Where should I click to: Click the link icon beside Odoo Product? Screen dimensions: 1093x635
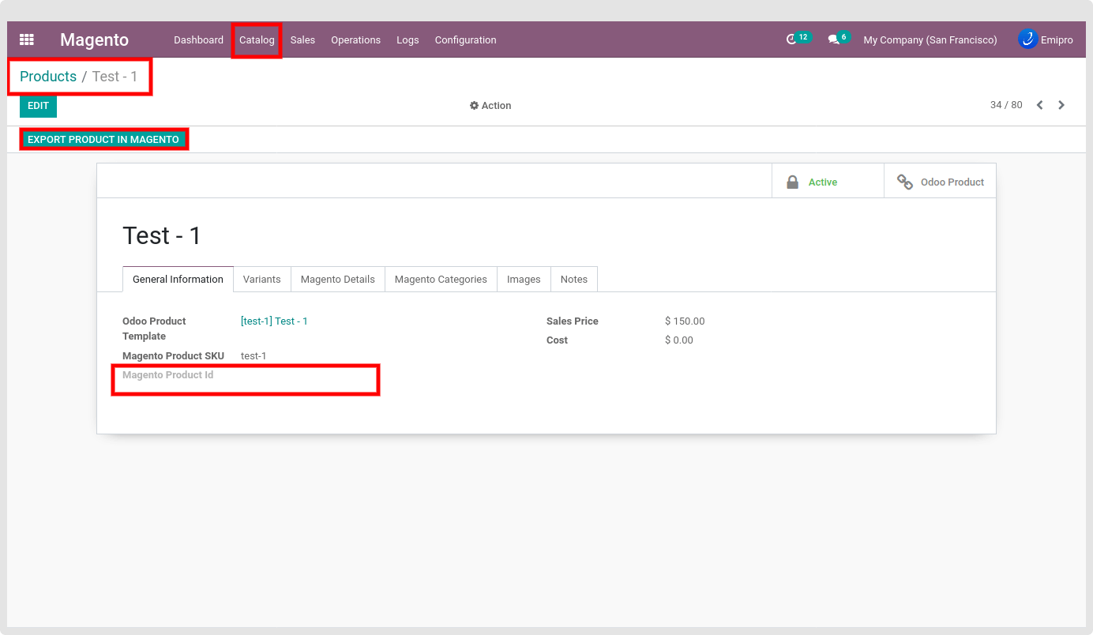(905, 182)
